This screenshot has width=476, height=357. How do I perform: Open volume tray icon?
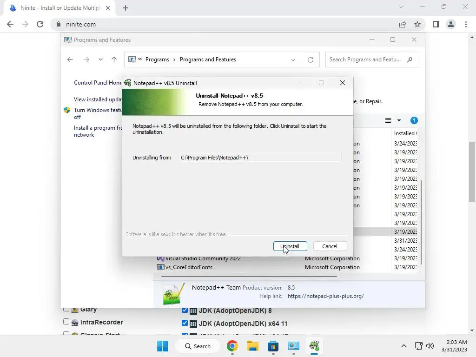coord(430,346)
